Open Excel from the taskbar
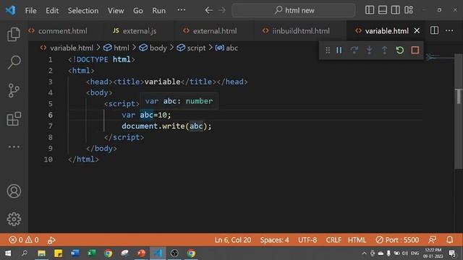Image resolution: width=463 pixels, height=260 pixels. (92, 253)
